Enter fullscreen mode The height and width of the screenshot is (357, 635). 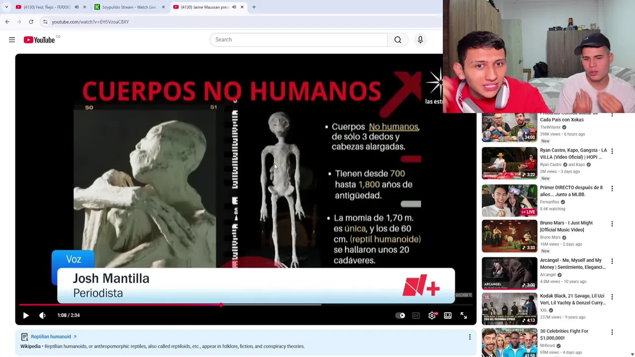click(x=463, y=315)
